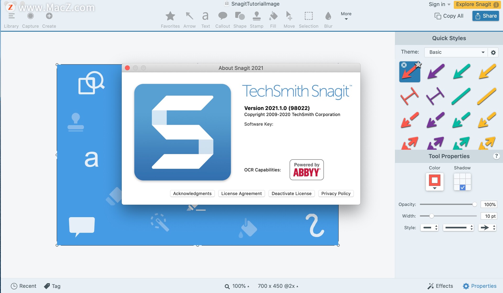Choose the teal arrow quick style
Screen dimensions: 503x293
461,71
